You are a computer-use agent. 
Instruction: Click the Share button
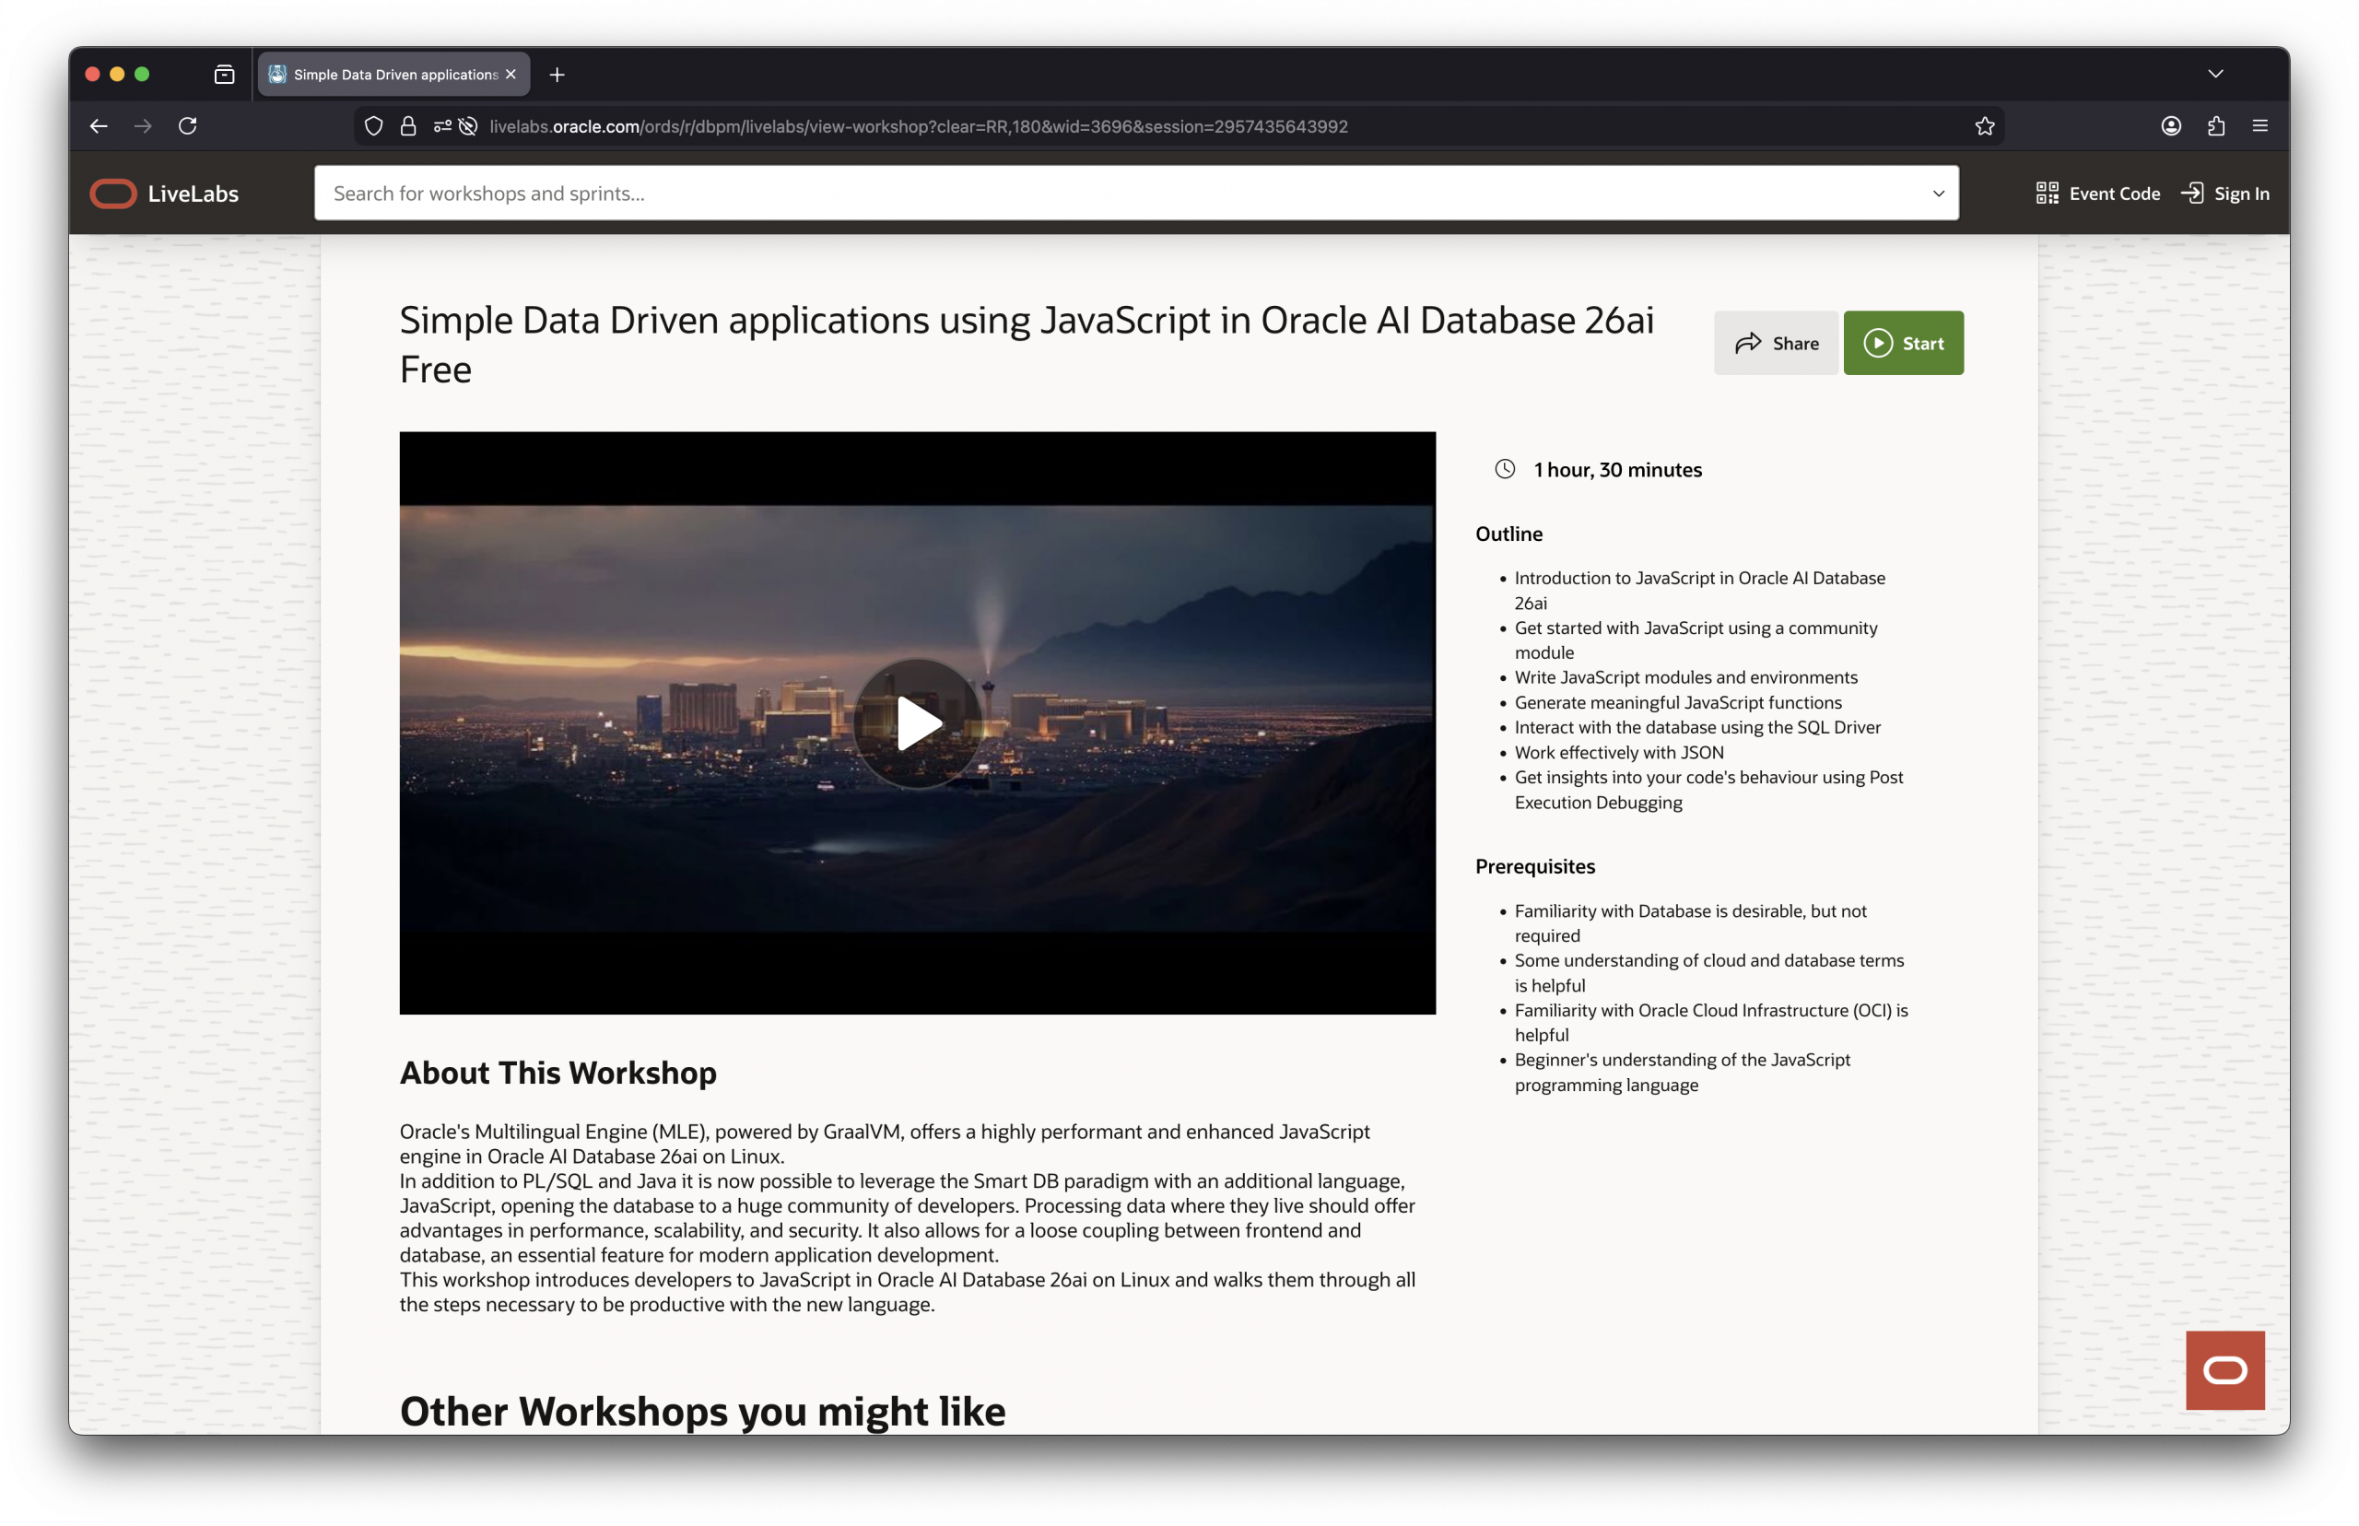click(x=1775, y=343)
